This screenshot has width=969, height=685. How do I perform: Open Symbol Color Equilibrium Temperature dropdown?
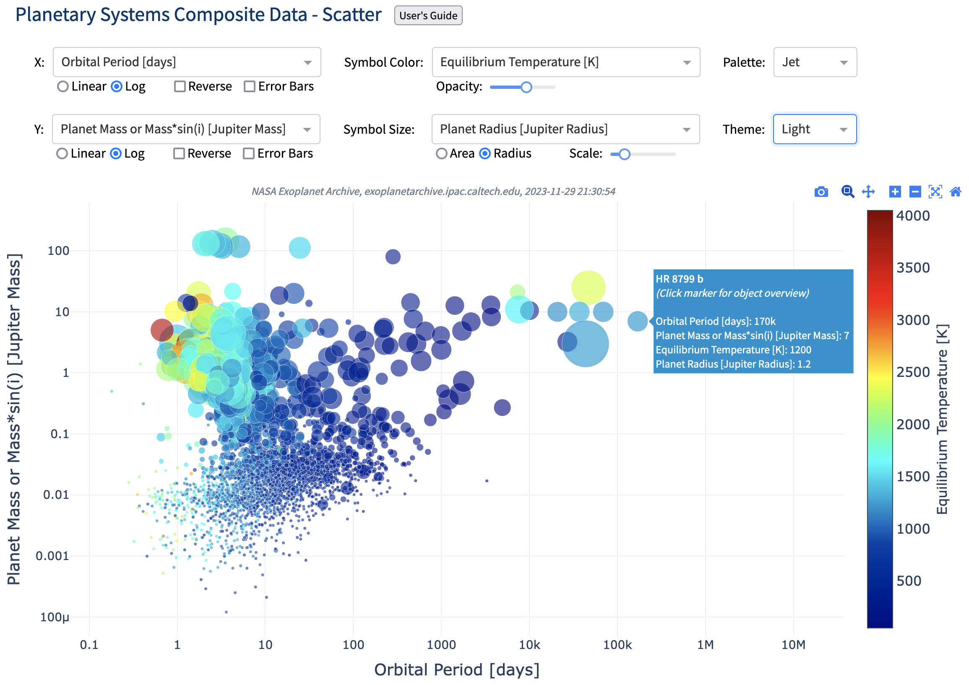[x=566, y=62]
